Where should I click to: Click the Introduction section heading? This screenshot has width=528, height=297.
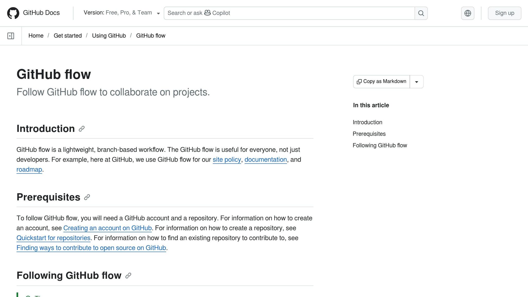[x=46, y=129]
